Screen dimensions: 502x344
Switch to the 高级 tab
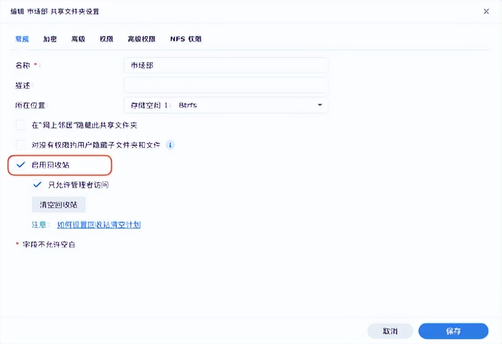pos(78,38)
